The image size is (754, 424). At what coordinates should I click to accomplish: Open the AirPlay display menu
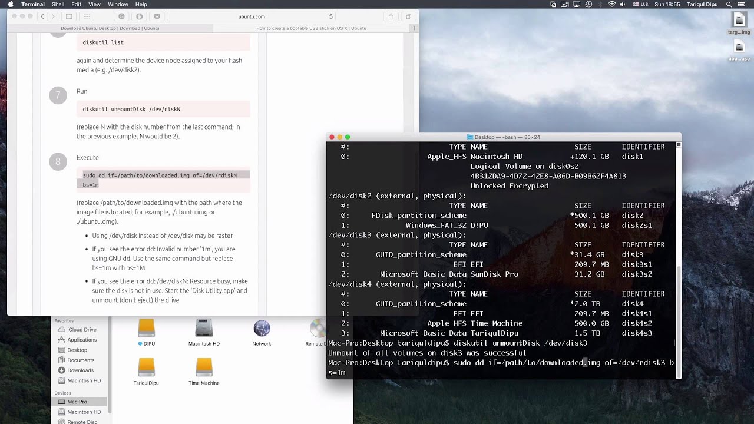tap(577, 4)
